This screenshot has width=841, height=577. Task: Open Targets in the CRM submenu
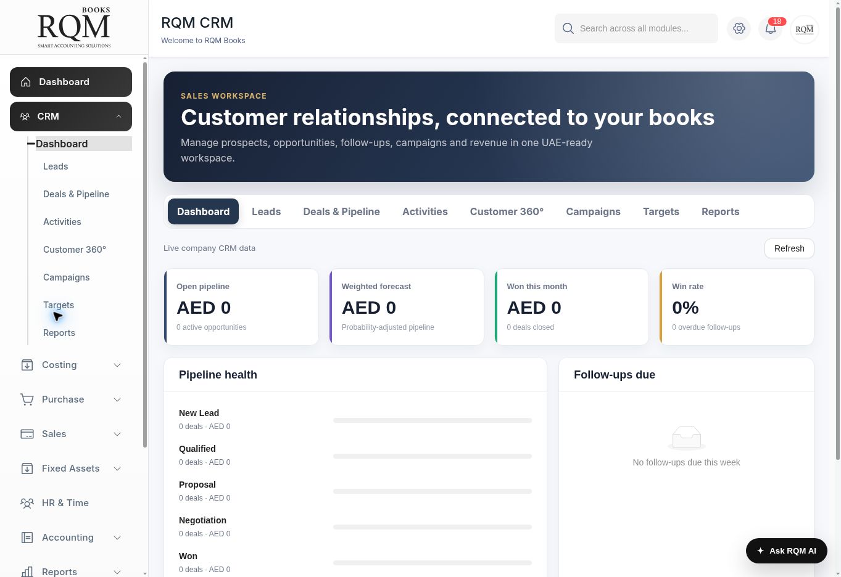coord(59,305)
